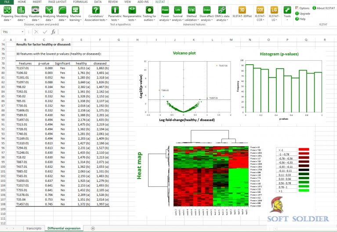Click the Upgrade button
The height and width of the screenshot is (232, 337).
click(x=303, y=13)
